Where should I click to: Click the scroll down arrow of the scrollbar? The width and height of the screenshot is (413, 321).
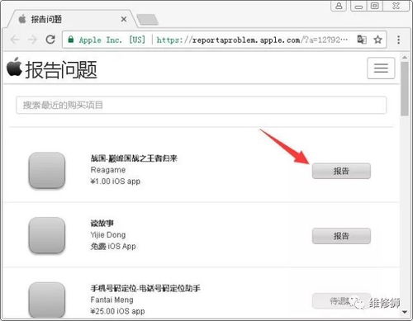(x=405, y=312)
